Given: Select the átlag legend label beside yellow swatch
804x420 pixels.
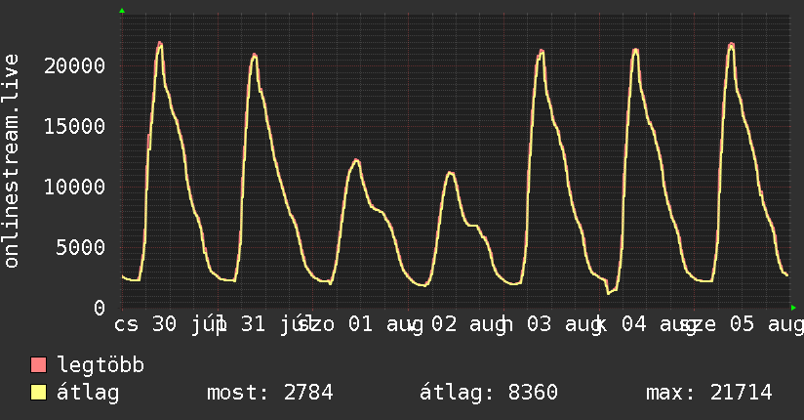Looking at the screenshot, I should (x=88, y=393).
